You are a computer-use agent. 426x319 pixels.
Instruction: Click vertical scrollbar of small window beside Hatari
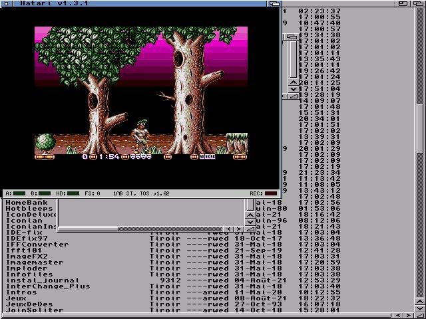pyautogui.click(x=294, y=59)
